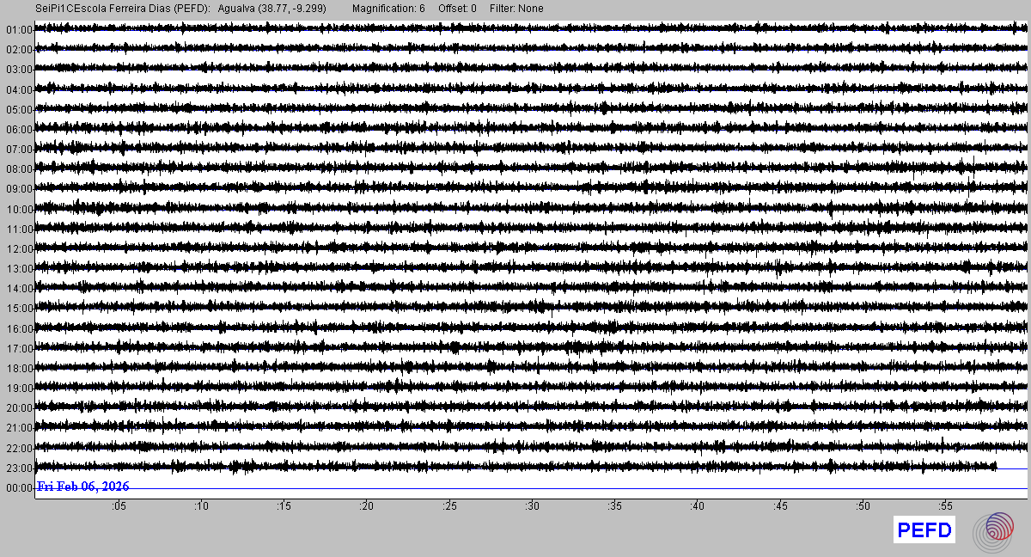Click the blue PEFD station badge

click(x=924, y=530)
